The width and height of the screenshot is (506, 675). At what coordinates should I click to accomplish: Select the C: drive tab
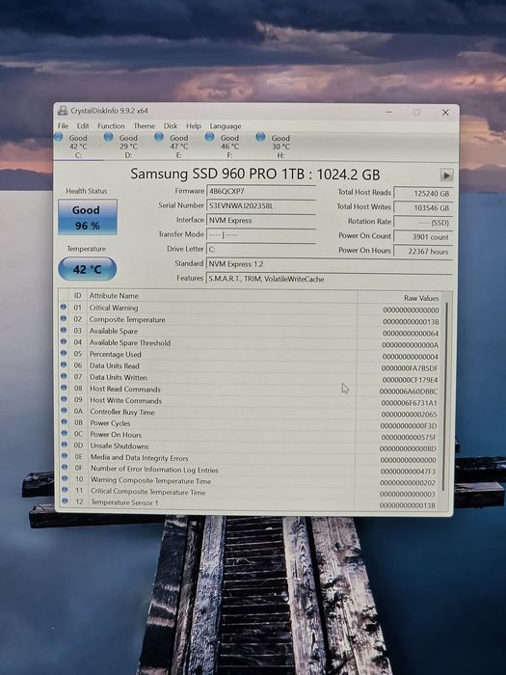[78, 147]
